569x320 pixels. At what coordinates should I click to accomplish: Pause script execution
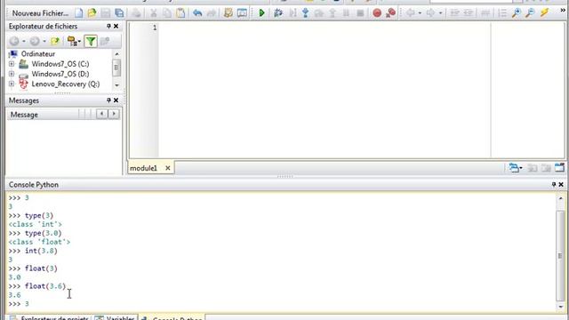[x=346, y=13]
